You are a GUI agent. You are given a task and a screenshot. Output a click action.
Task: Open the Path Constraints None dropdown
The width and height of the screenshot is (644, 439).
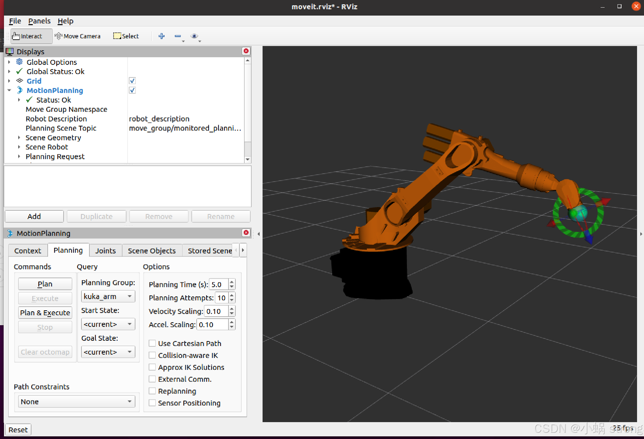76,402
